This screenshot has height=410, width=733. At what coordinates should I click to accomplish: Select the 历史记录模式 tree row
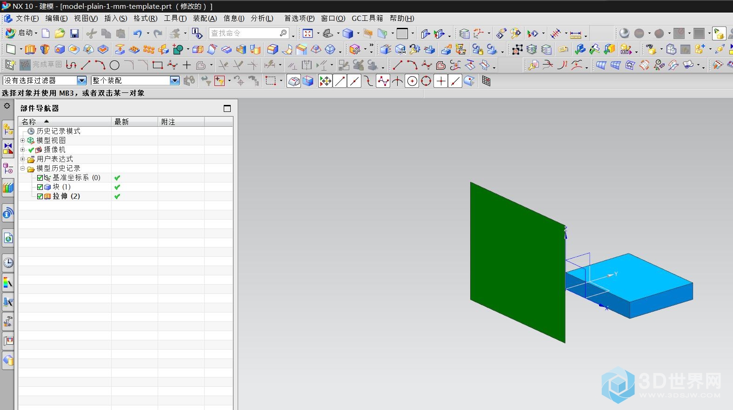coord(126,131)
